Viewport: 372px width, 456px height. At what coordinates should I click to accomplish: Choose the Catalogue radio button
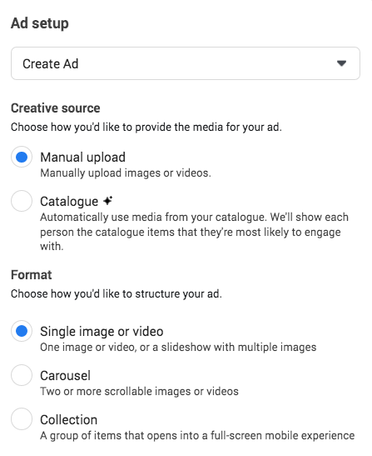[x=22, y=201]
